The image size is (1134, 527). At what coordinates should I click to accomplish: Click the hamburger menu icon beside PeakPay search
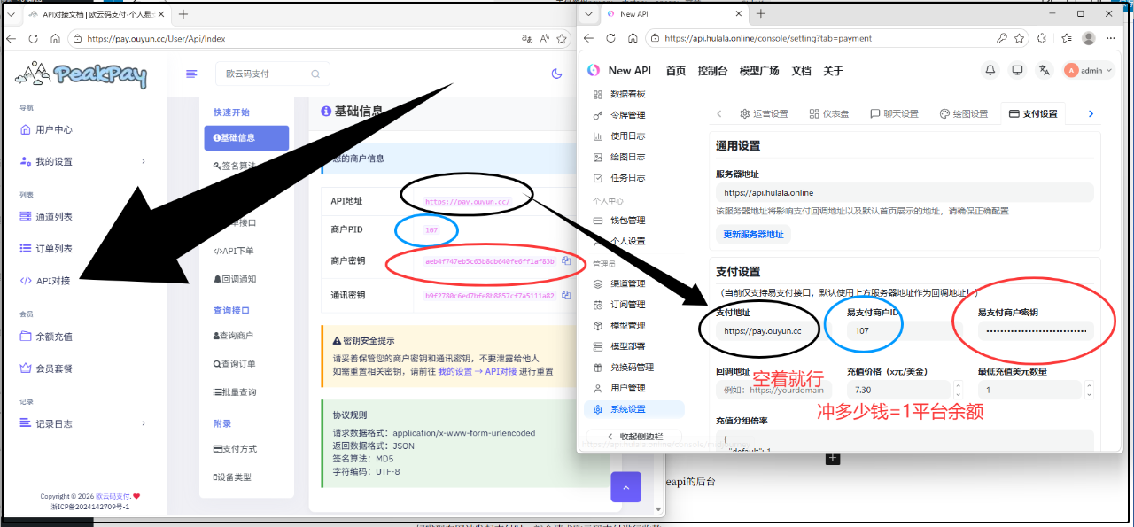191,74
